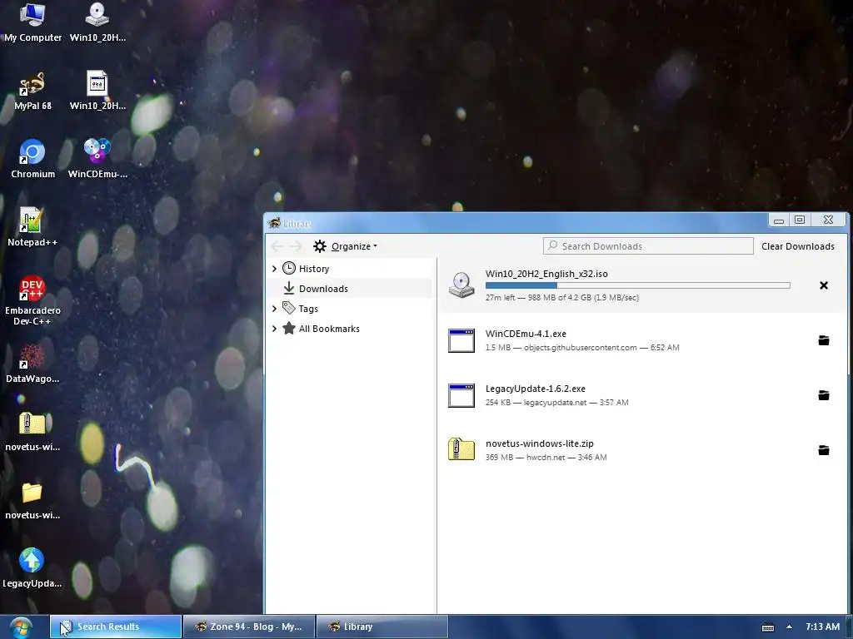Expand the Tags tree node
The height and width of the screenshot is (639, 853).
[274, 309]
